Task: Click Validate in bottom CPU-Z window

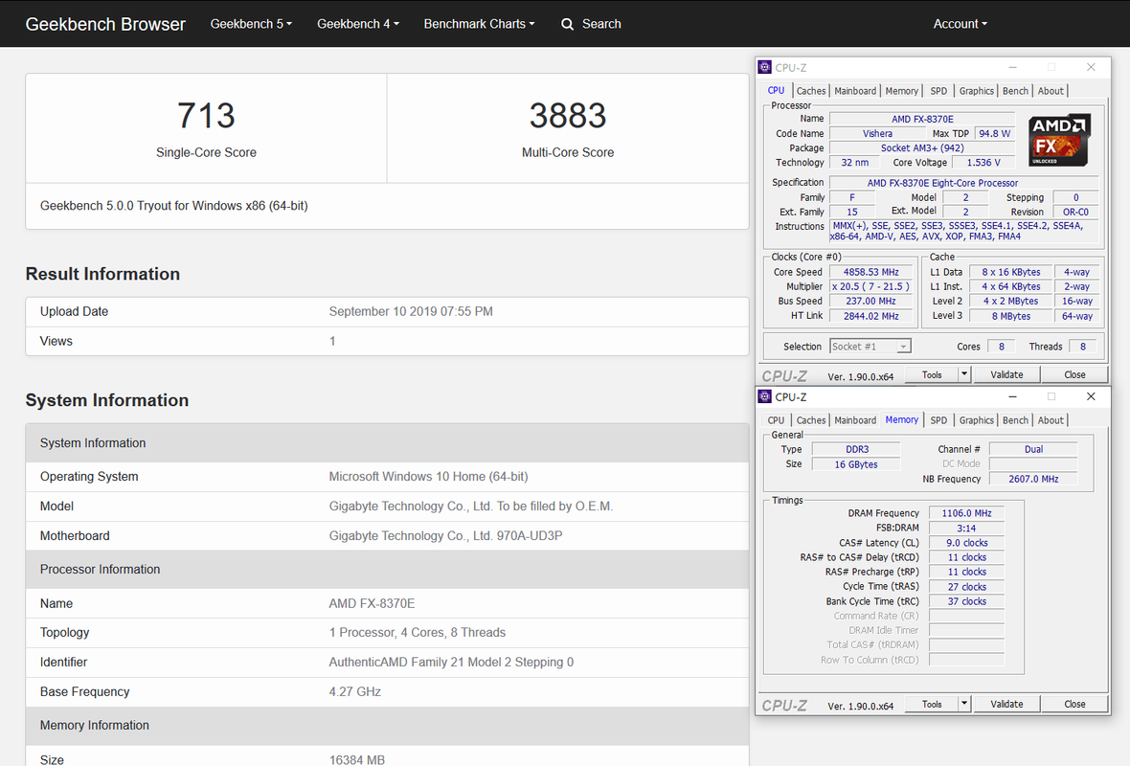Action: 1006,704
